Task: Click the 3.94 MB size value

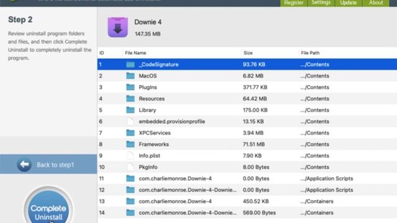Action: tap(253, 133)
